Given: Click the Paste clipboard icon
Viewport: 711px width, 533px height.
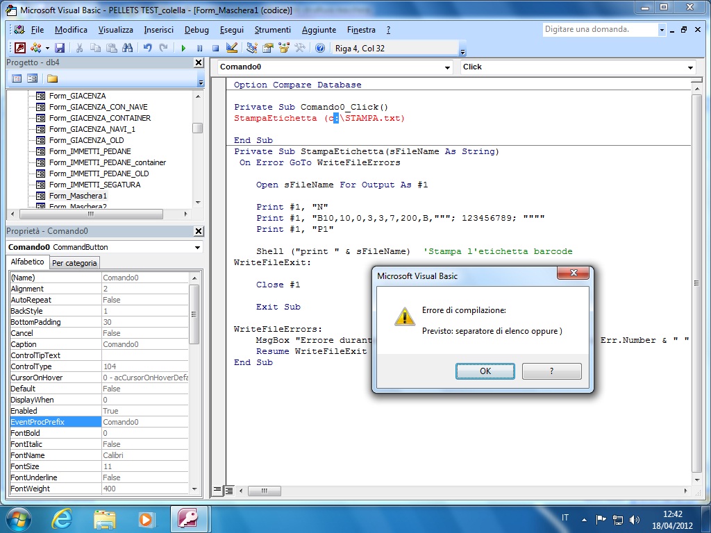Looking at the screenshot, I should point(112,48).
